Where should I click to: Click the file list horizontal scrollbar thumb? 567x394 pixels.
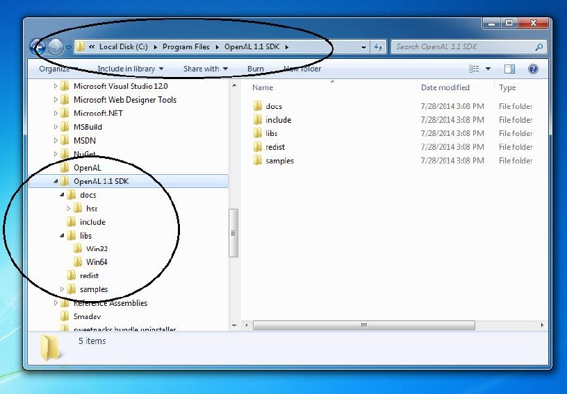pyautogui.click(x=364, y=325)
